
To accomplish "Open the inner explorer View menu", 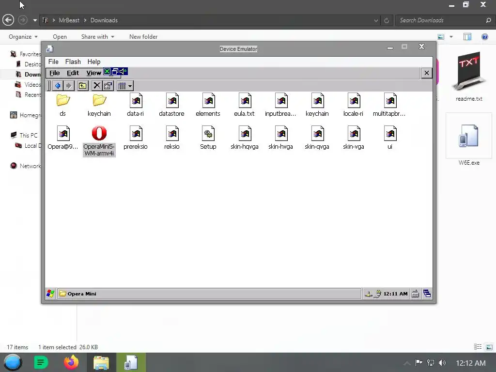I will (93, 73).
